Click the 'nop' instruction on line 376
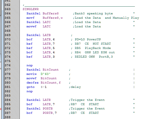 [30, 65]
